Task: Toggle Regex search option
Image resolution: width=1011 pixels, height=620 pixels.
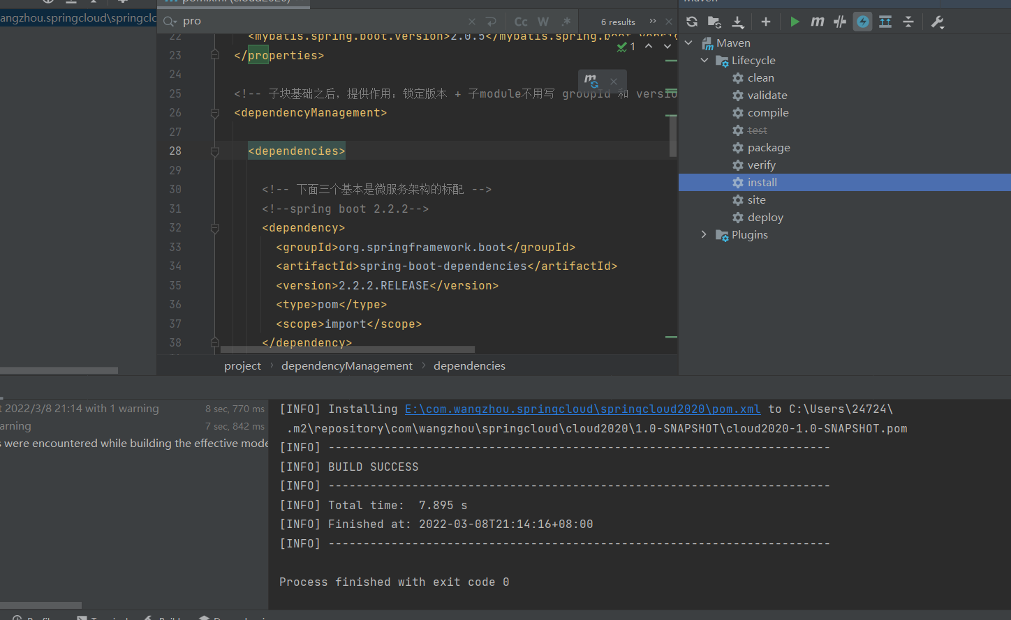Action: pyautogui.click(x=566, y=22)
